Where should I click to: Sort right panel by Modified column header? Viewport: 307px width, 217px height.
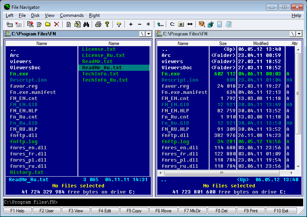261,43
